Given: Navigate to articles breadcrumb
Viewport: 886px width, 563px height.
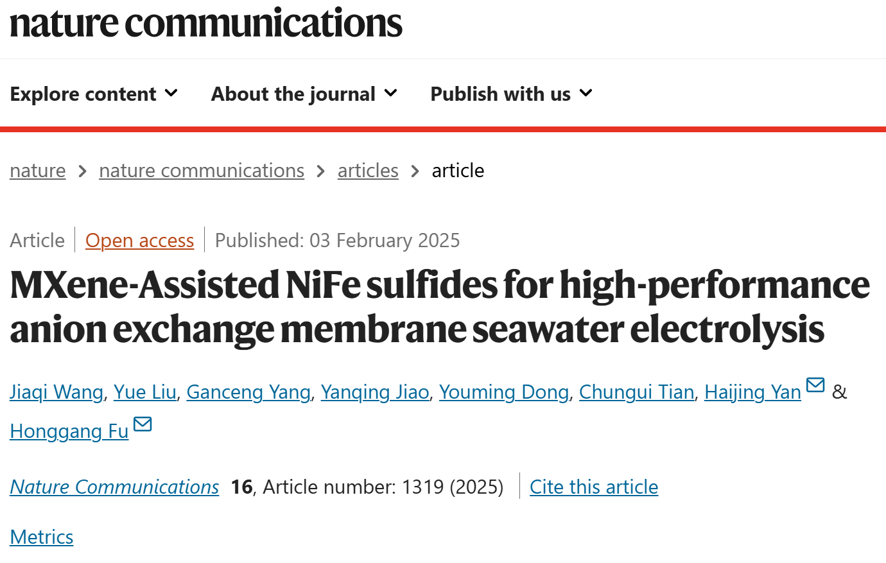Looking at the screenshot, I should 368,171.
